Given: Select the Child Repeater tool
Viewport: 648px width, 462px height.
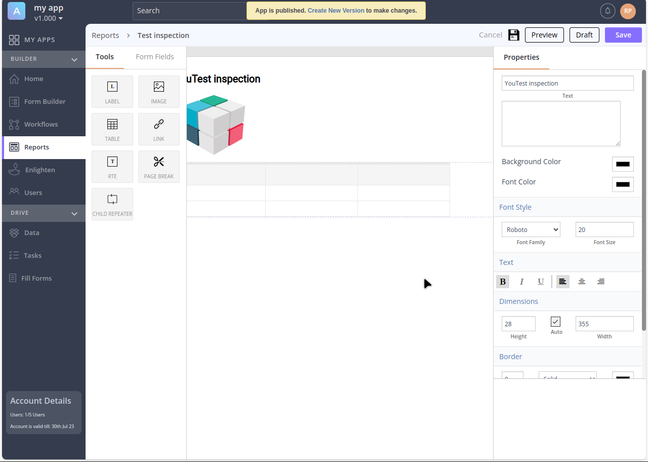Looking at the screenshot, I should [112, 204].
